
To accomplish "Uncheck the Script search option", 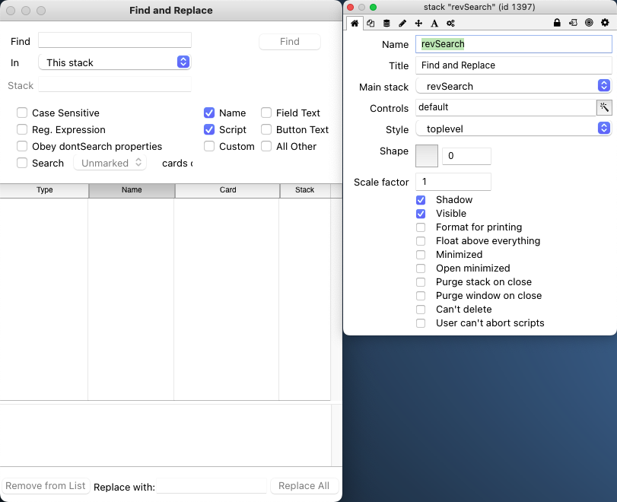I will pyautogui.click(x=209, y=129).
